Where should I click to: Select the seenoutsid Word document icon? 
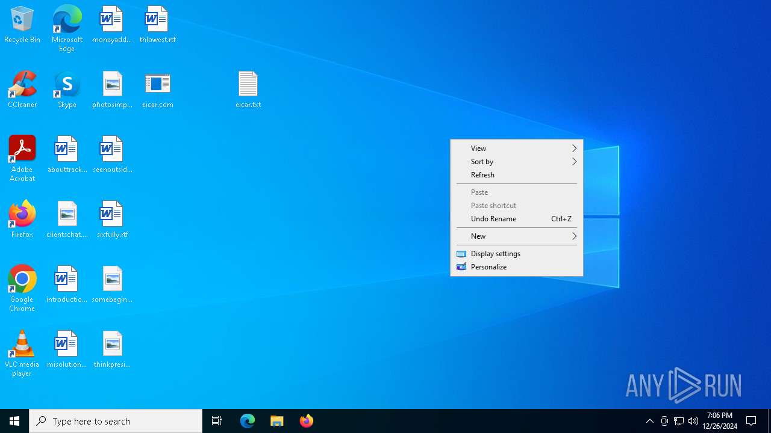(112, 155)
